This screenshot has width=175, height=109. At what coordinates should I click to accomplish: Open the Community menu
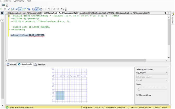[x=18, y=1]
